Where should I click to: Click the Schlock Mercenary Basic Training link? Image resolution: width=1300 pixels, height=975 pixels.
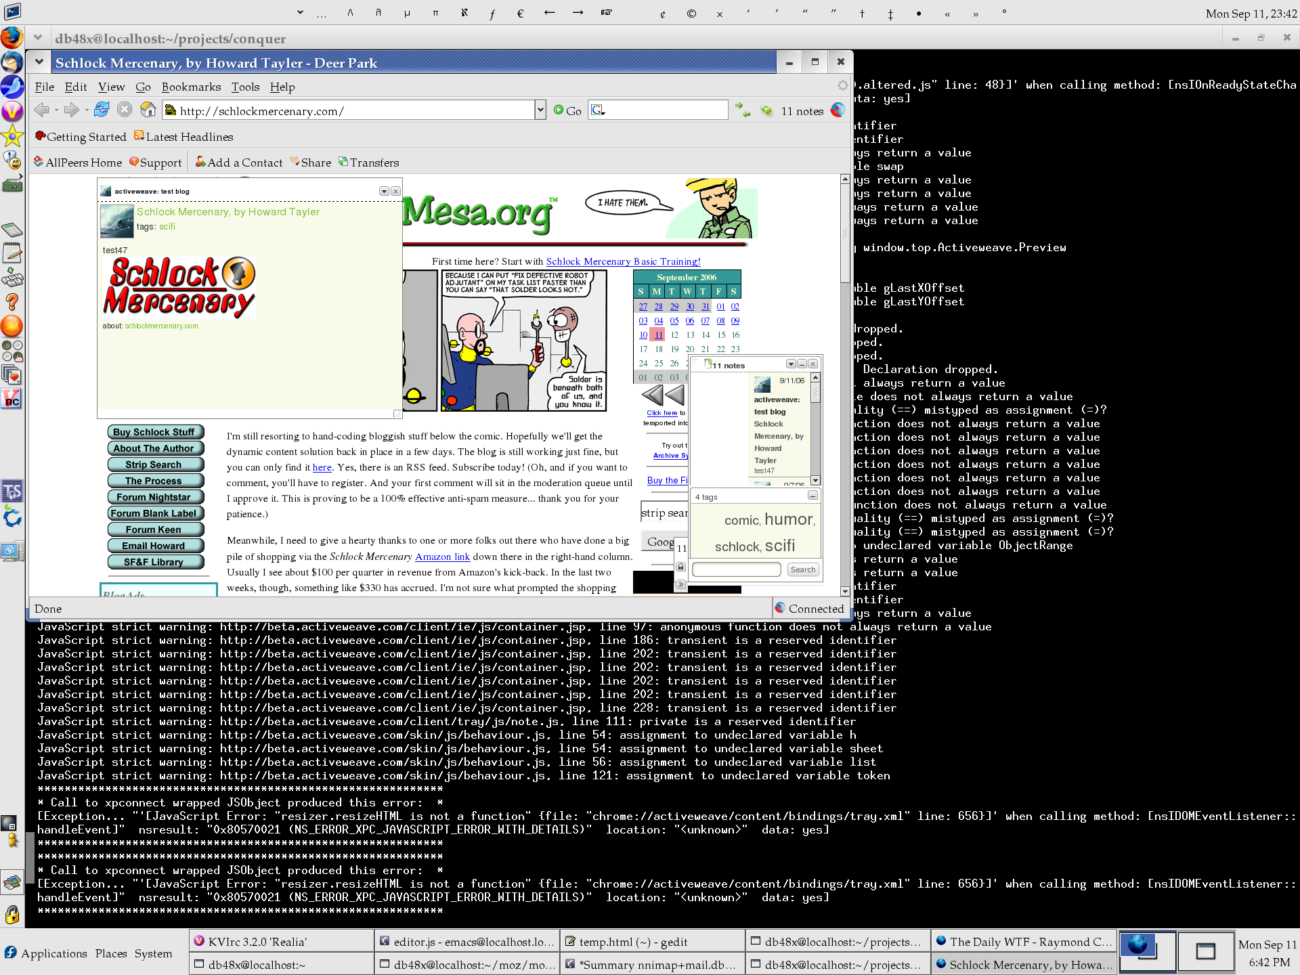tap(624, 261)
